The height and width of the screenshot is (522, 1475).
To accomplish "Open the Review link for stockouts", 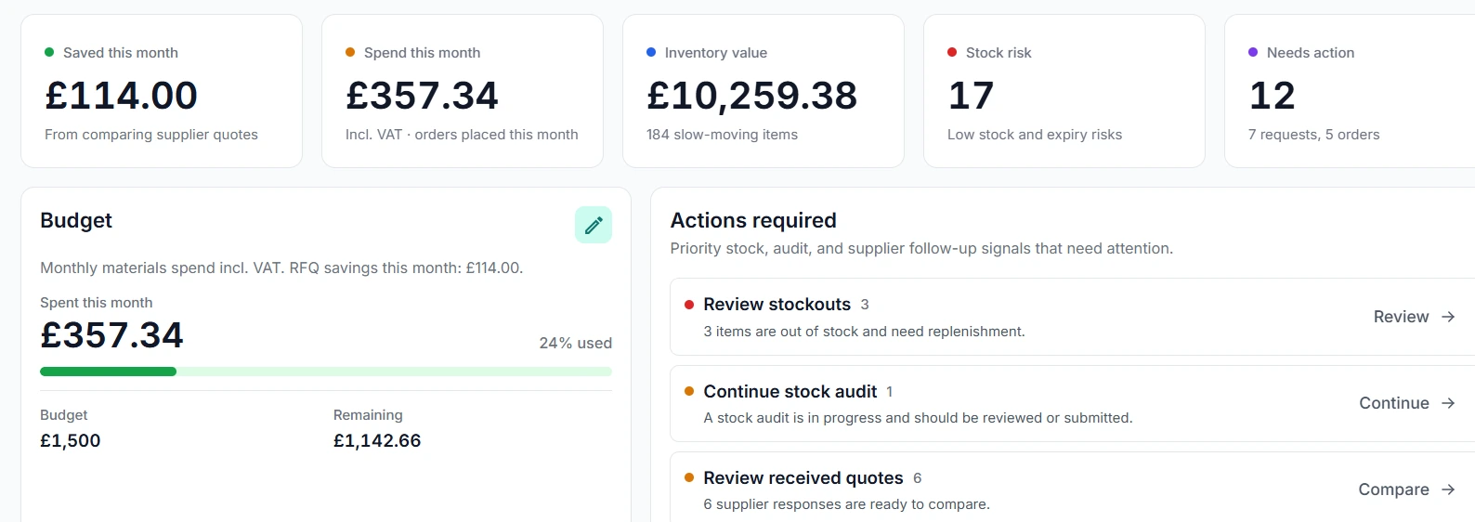I will [1414, 317].
